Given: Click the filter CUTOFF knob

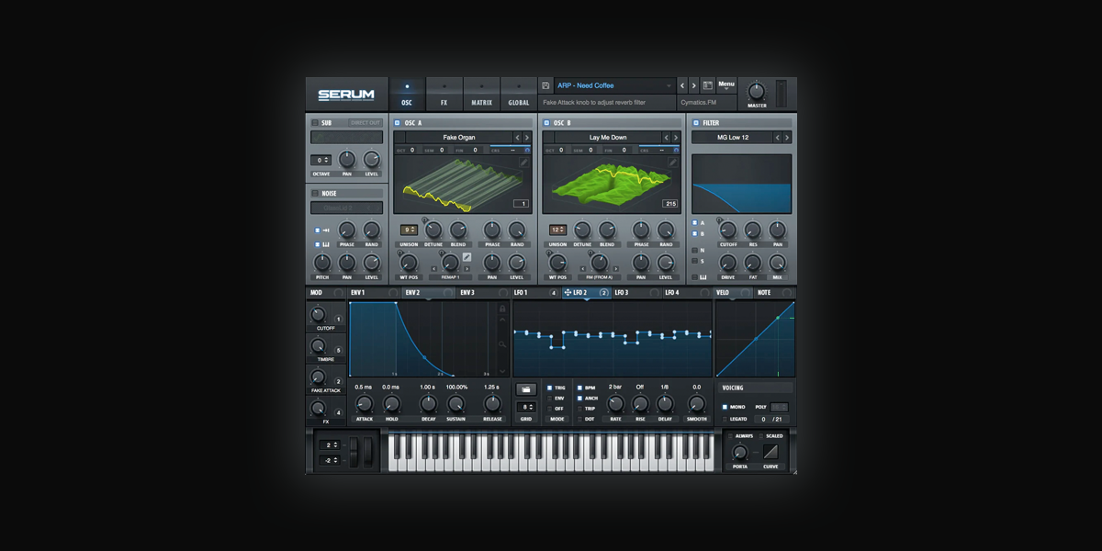Looking at the screenshot, I should 727,230.
